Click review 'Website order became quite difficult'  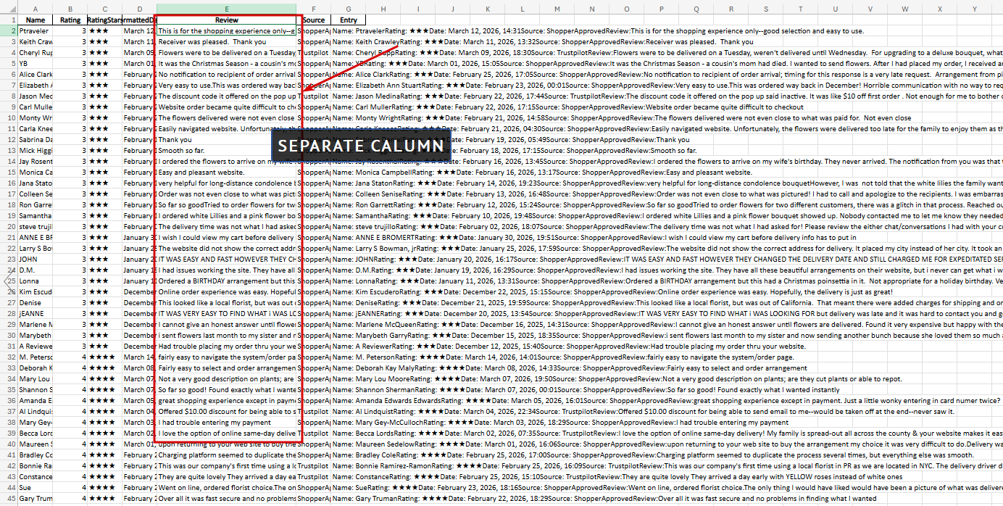226,107
